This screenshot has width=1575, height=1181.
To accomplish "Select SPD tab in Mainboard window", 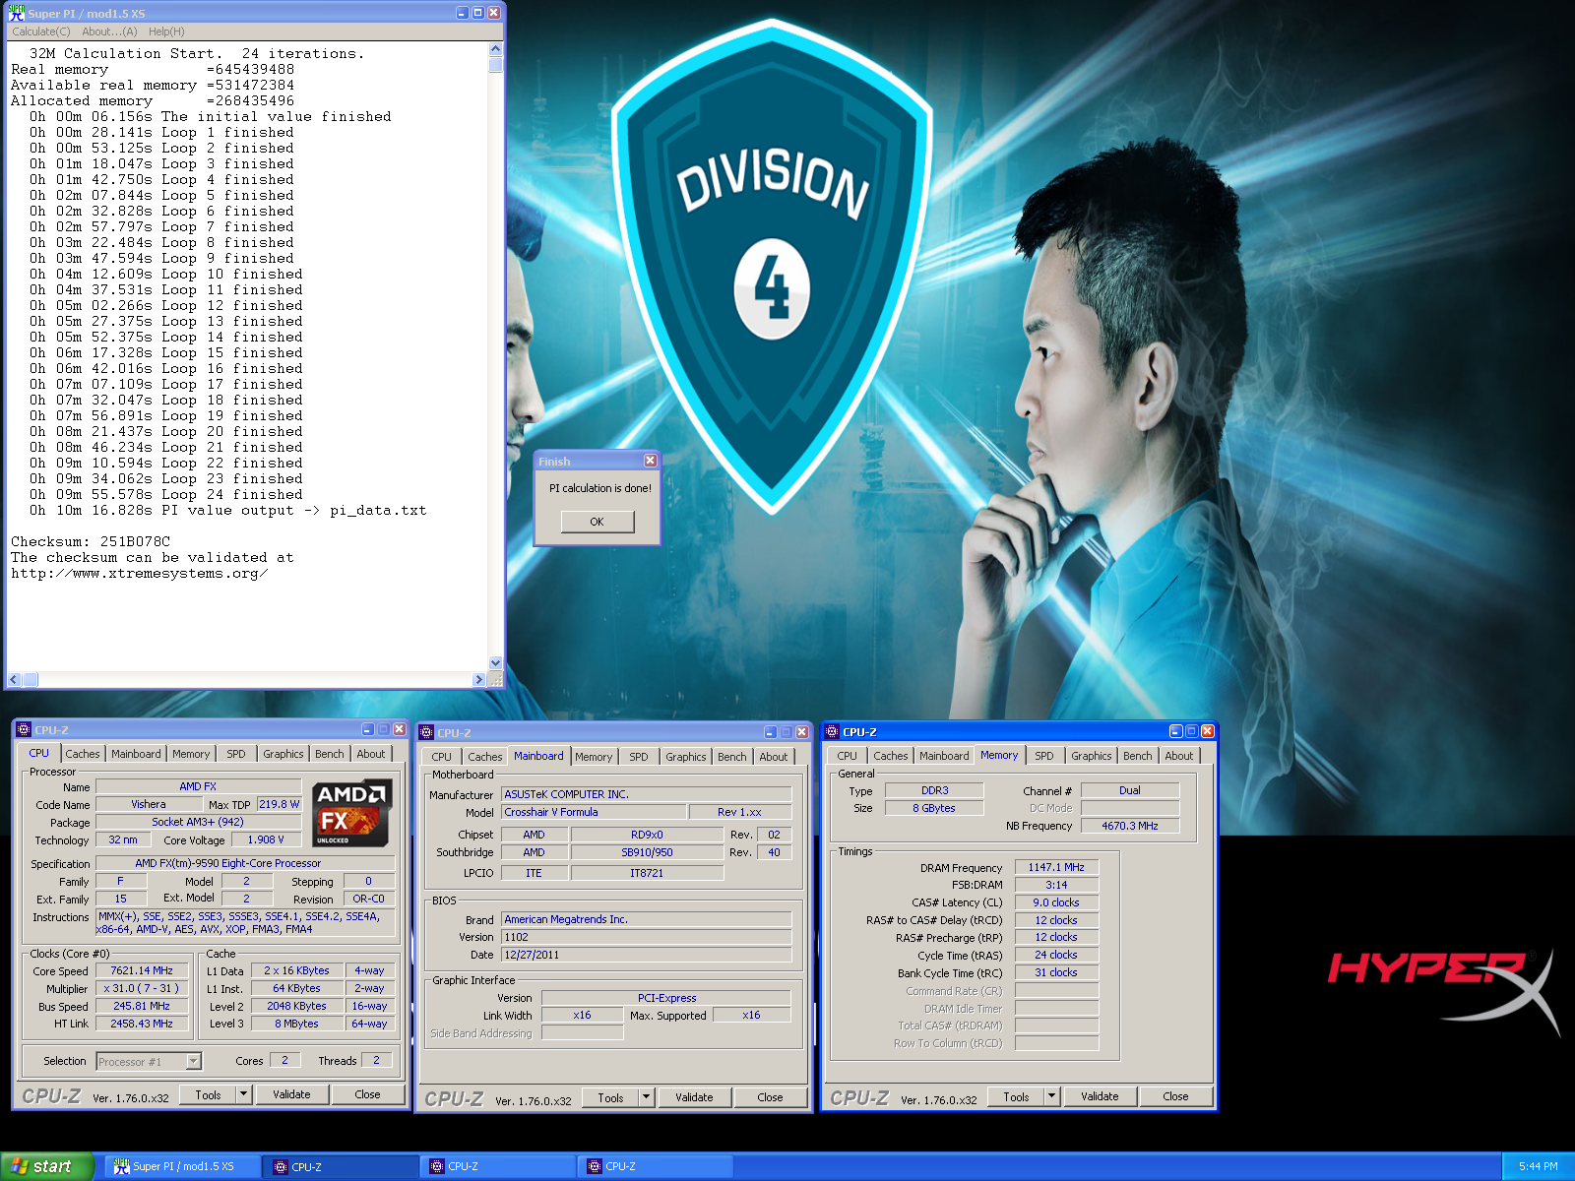I will (639, 757).
